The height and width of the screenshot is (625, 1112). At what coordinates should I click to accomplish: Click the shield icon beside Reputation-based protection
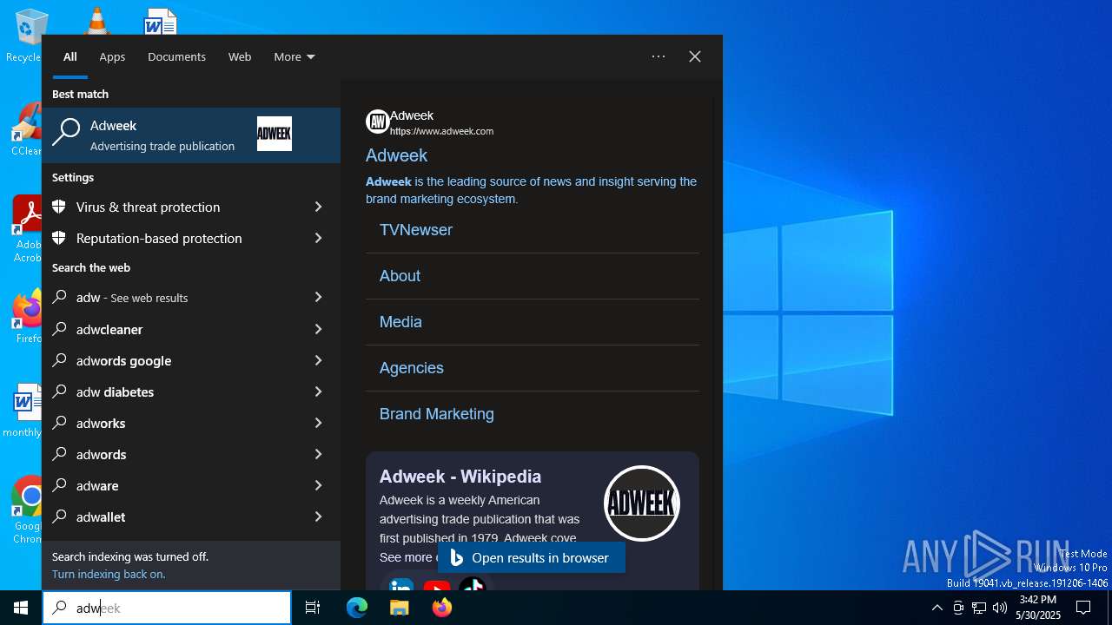[x=59, y=238]
